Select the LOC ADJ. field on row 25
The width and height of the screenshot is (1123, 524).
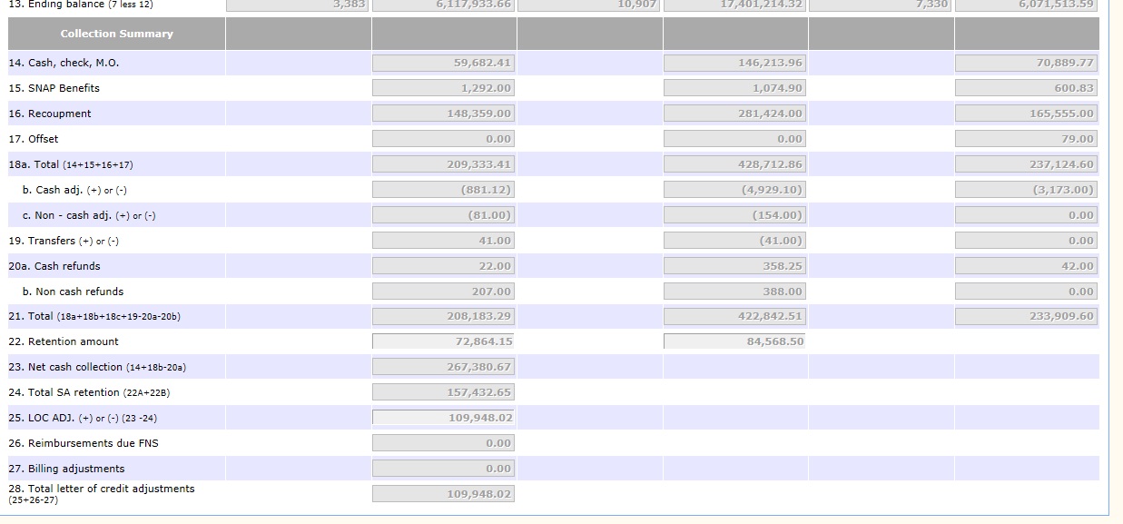tap(443, 418)
